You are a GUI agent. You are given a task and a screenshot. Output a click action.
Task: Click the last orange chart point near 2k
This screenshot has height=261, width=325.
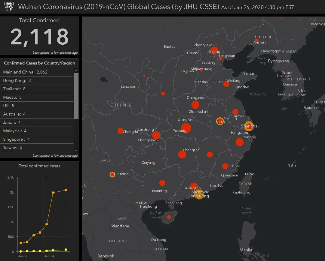tap(66, 190)
